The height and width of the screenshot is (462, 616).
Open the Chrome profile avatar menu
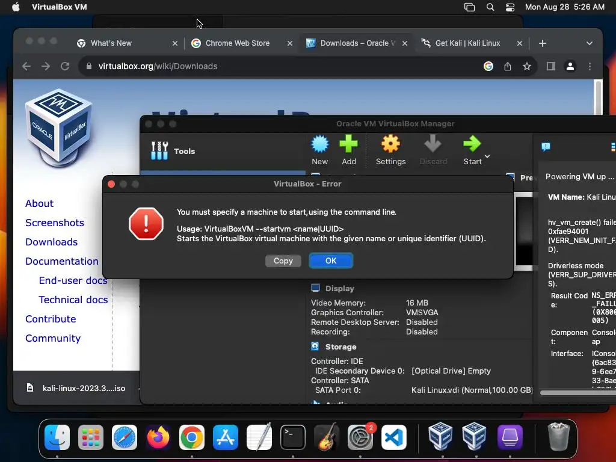coord(570,66)
